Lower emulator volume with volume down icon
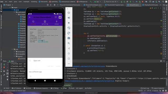The height and width of the screenshot is (94, 168). click(69, 23)
